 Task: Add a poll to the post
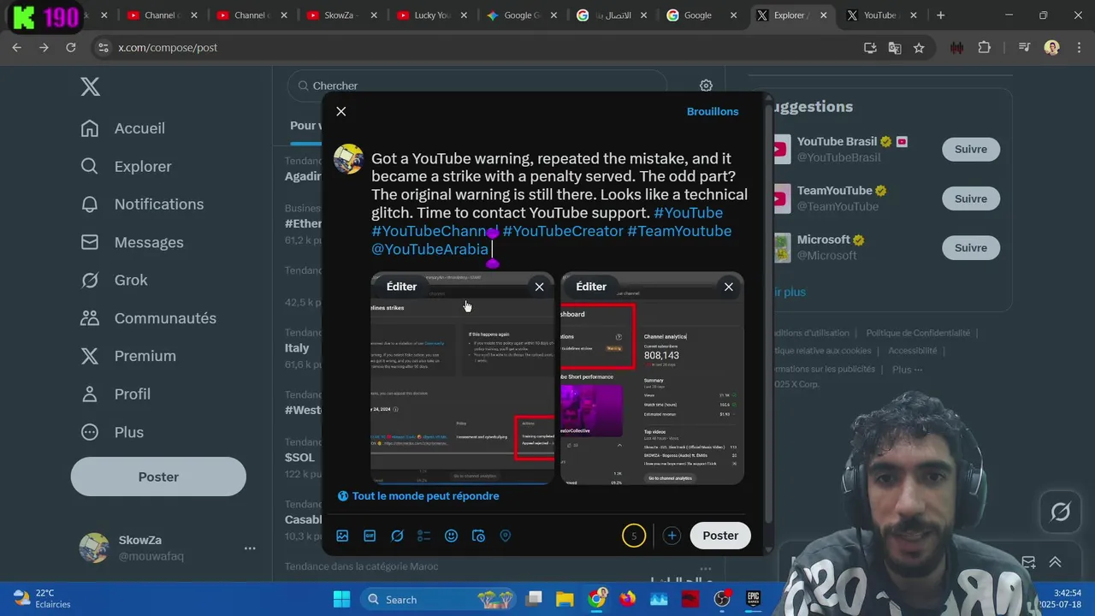tap(424, 536)
